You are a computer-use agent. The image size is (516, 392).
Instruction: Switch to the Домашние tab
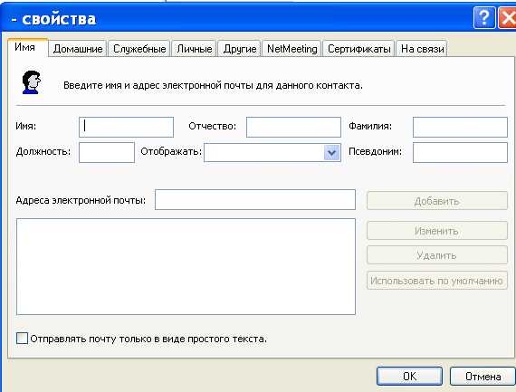78,49
